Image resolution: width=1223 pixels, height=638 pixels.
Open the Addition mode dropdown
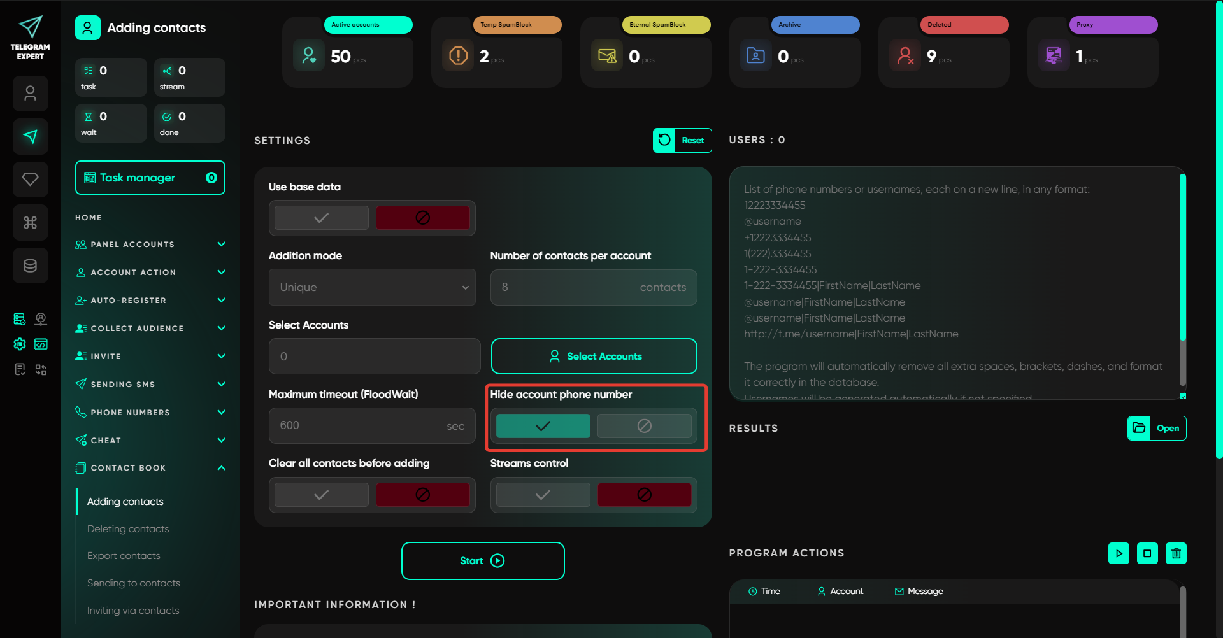click(372, 287)
